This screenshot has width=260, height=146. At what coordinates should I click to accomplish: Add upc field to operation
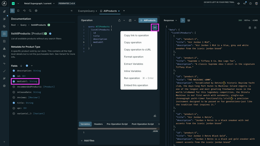[x=14, y=108]
